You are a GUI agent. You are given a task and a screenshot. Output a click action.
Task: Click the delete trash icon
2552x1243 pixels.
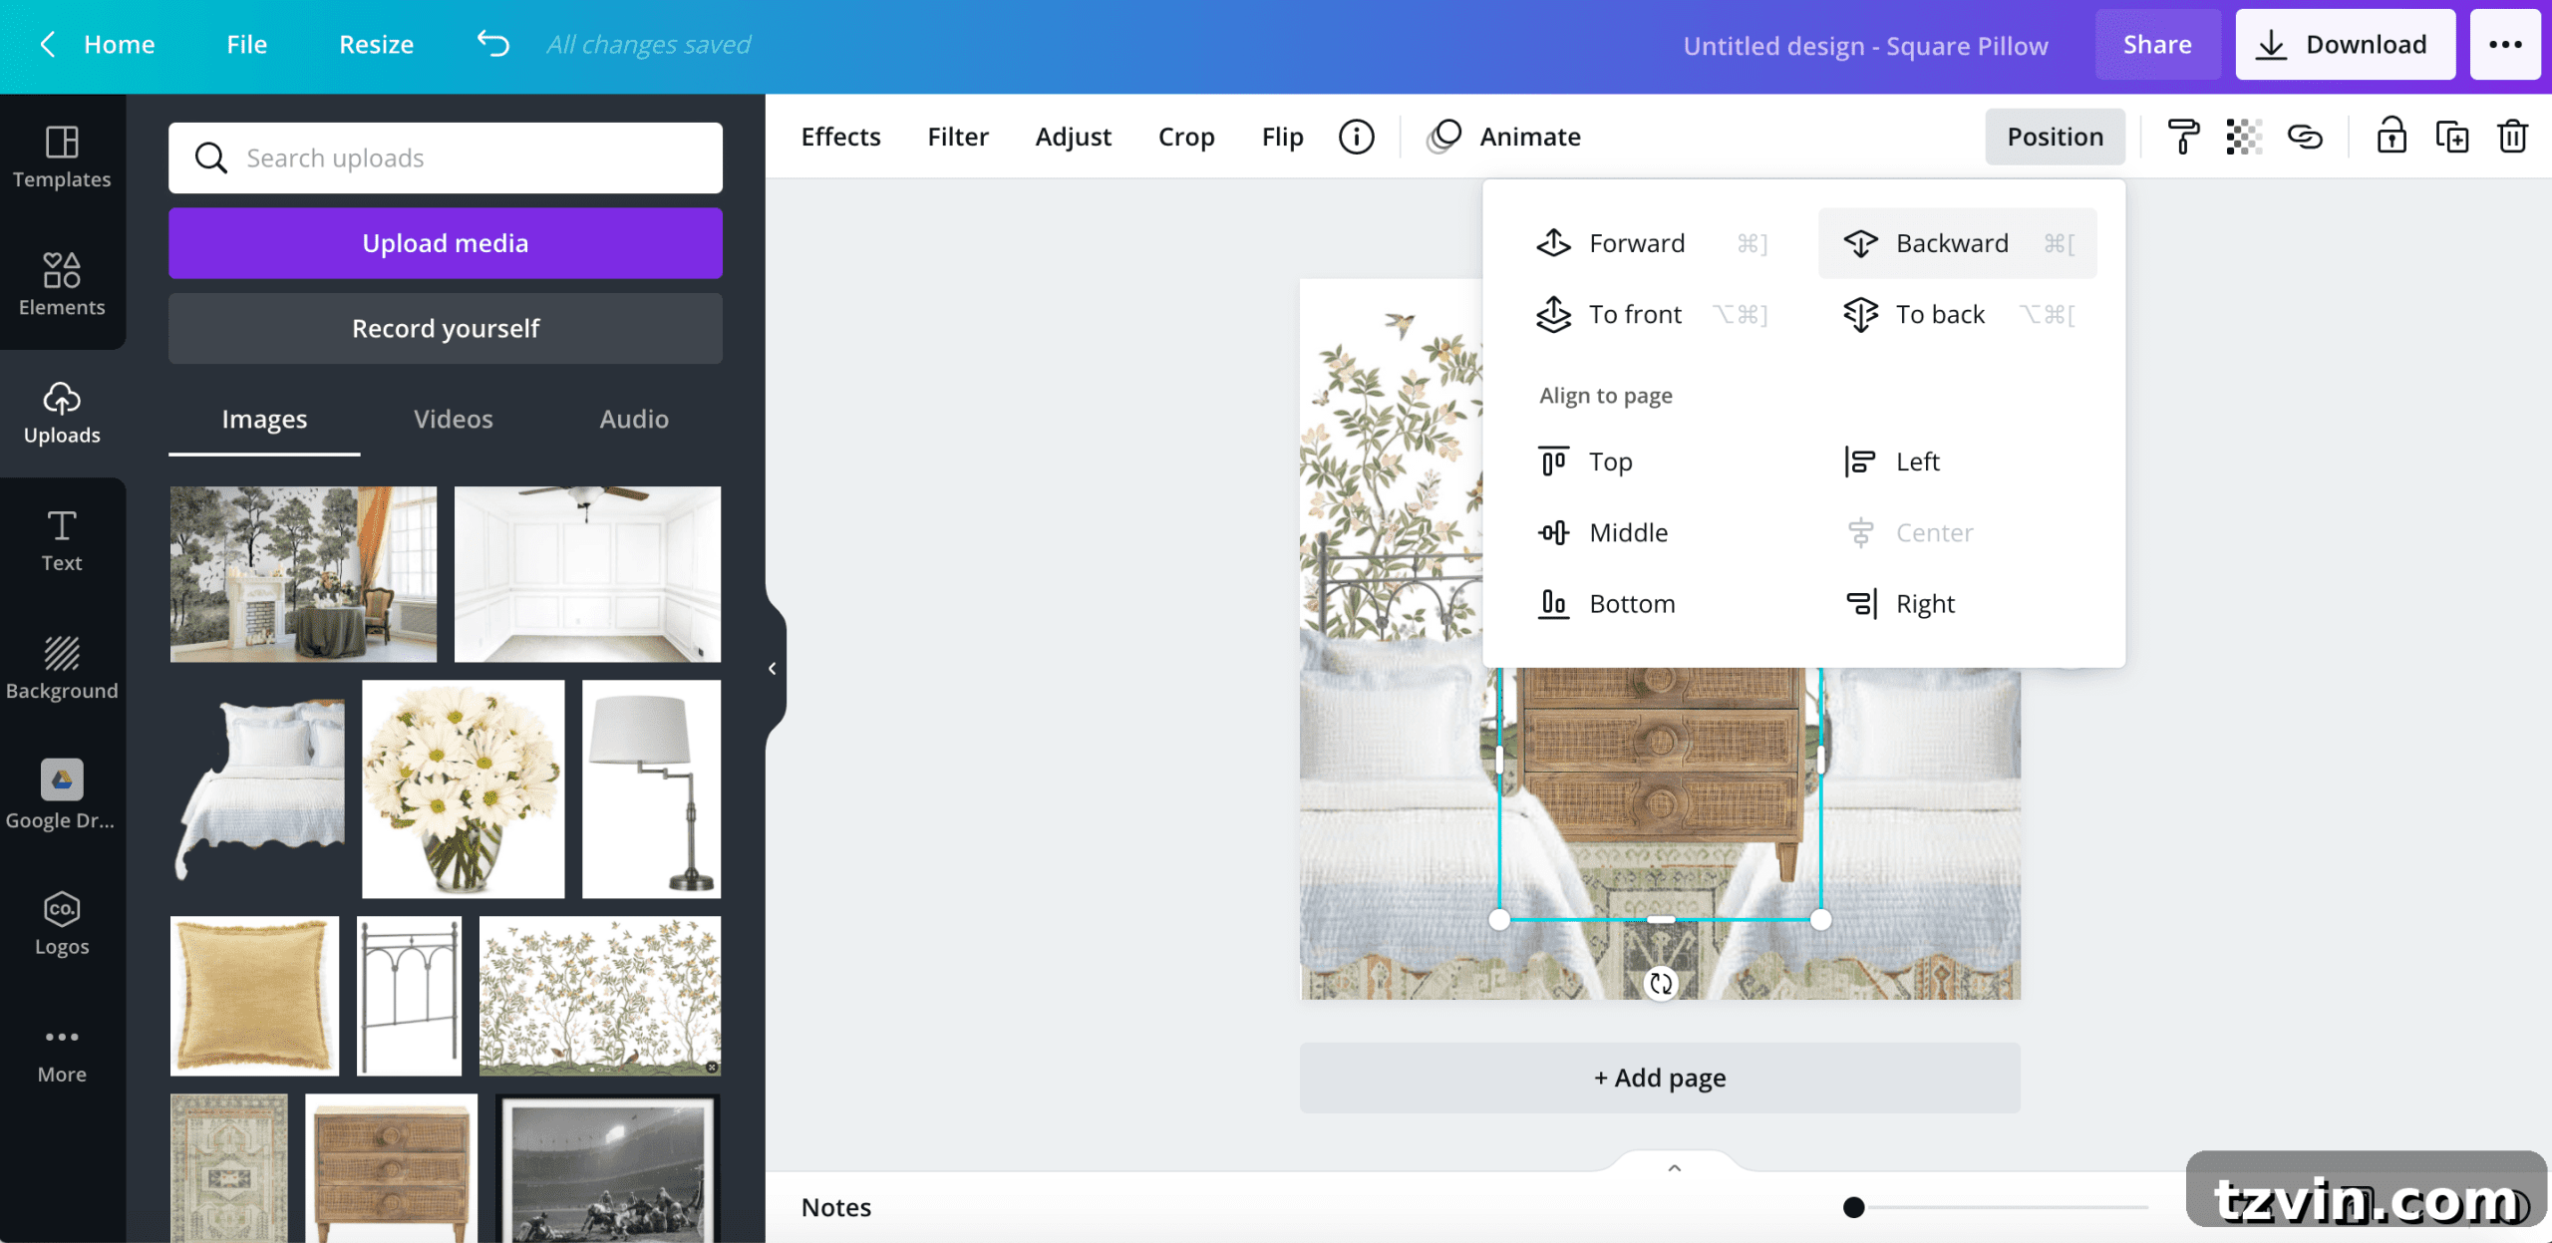[x=2512, y=137]
